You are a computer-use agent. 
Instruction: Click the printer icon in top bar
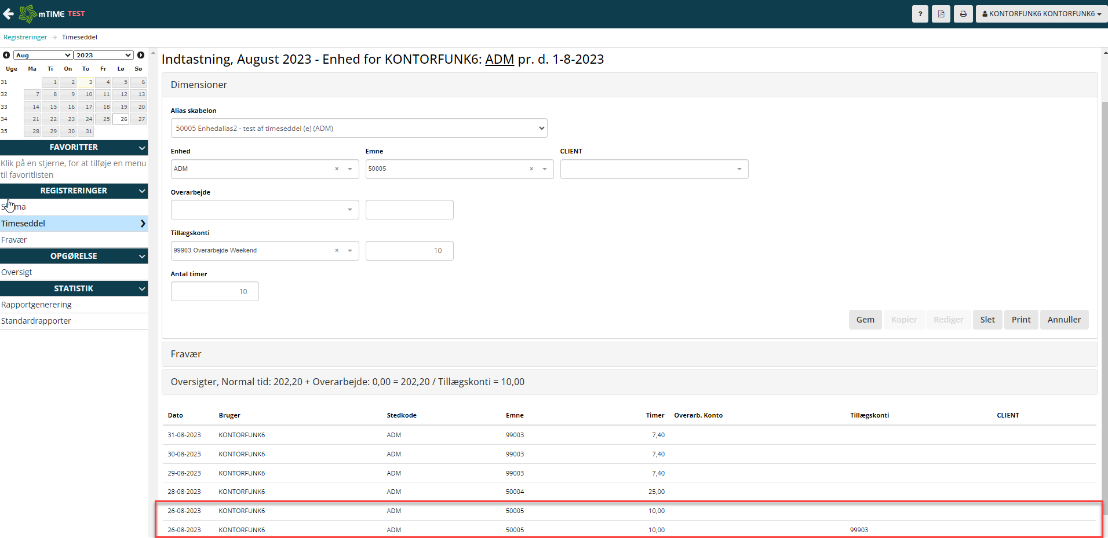pos(963,14)
